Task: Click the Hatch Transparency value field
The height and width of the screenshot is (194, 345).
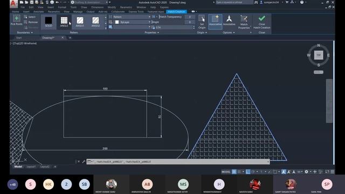Action: pyautogui.click(x=190, y=17)
